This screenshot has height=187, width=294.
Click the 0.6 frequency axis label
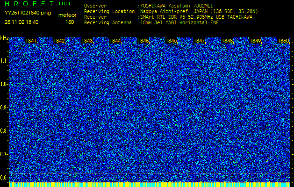pyautogui.click(x=4, y=178)
